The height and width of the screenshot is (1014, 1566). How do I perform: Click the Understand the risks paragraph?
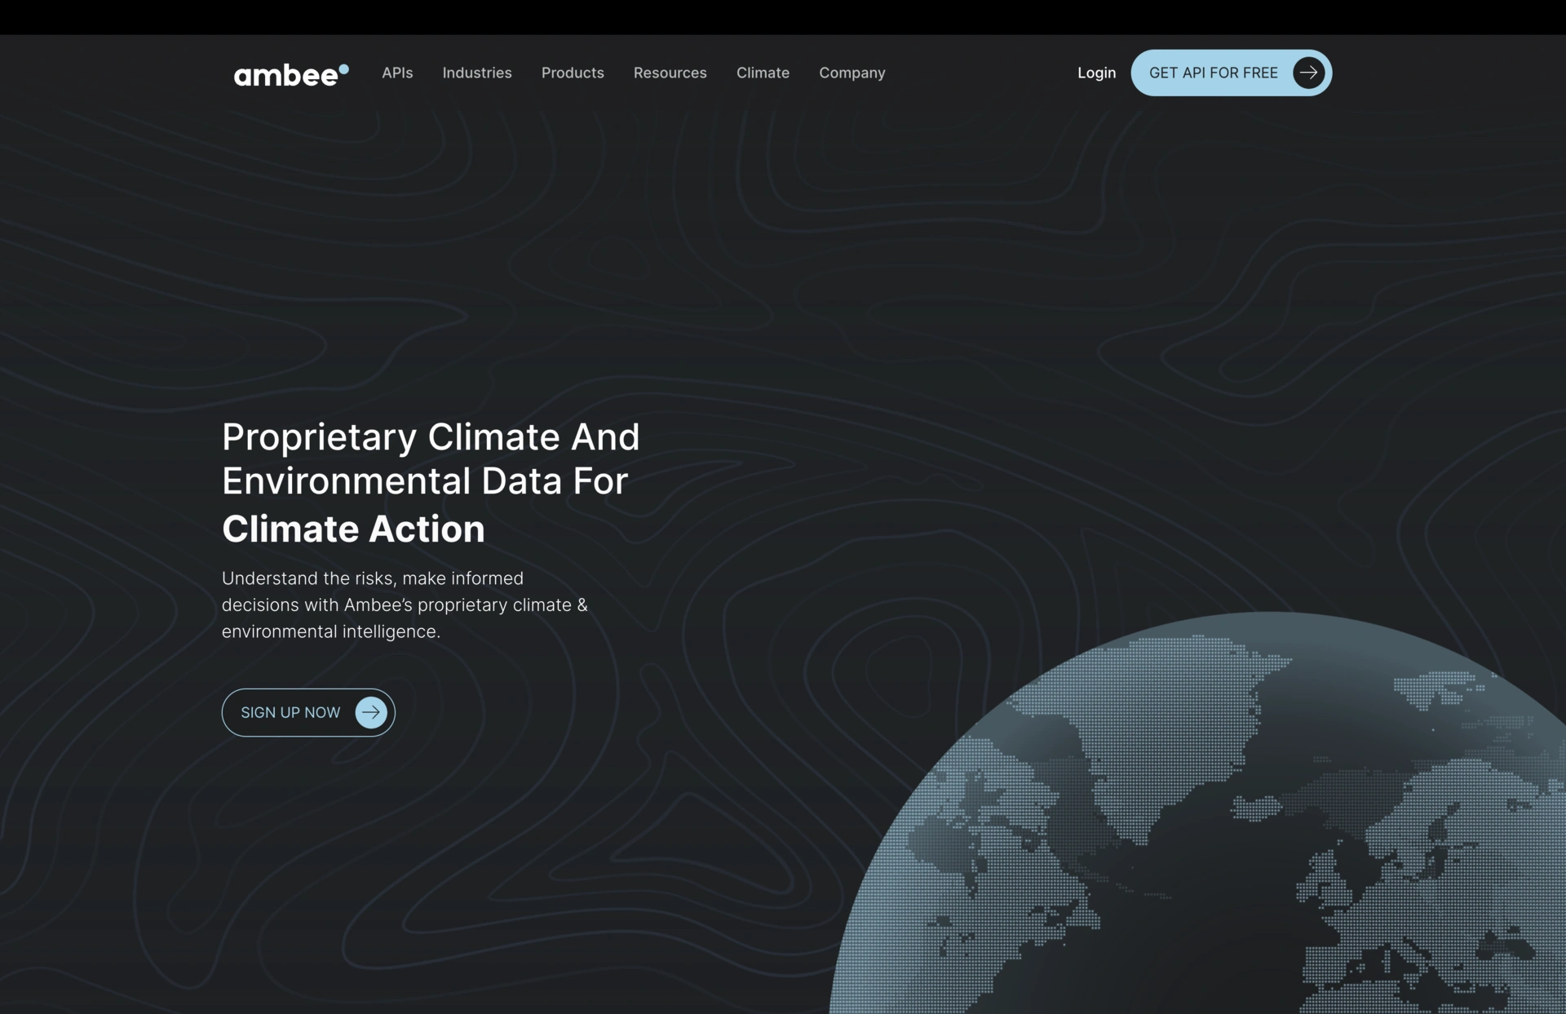[x=404, y=604]
